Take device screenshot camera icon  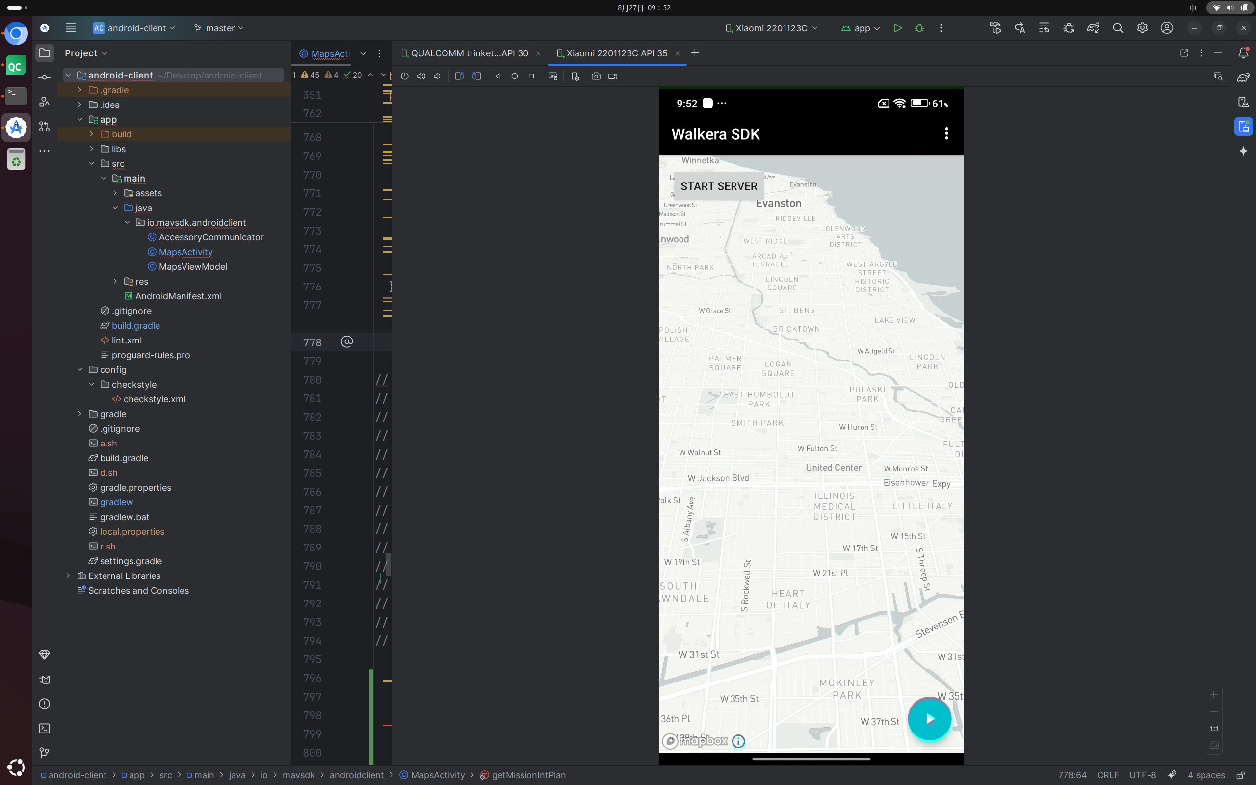(x=596, y=77)
